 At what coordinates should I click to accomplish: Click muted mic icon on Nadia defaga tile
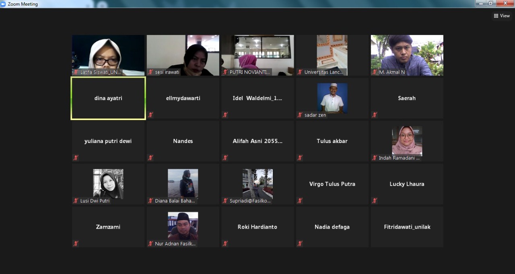300,243
